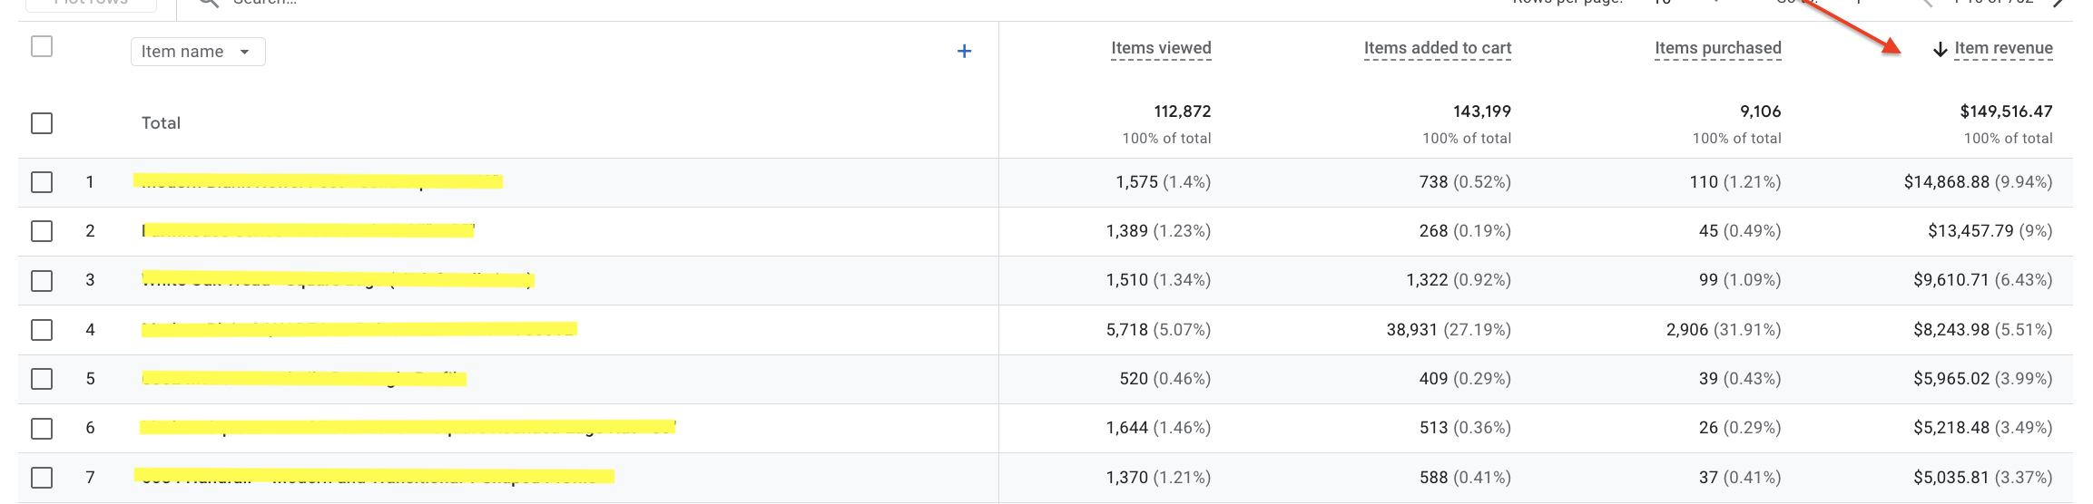Click the blue plus add-dimension icon
Screen dimensions: 2093x504
pyautogui.click(x=964, y=52)
